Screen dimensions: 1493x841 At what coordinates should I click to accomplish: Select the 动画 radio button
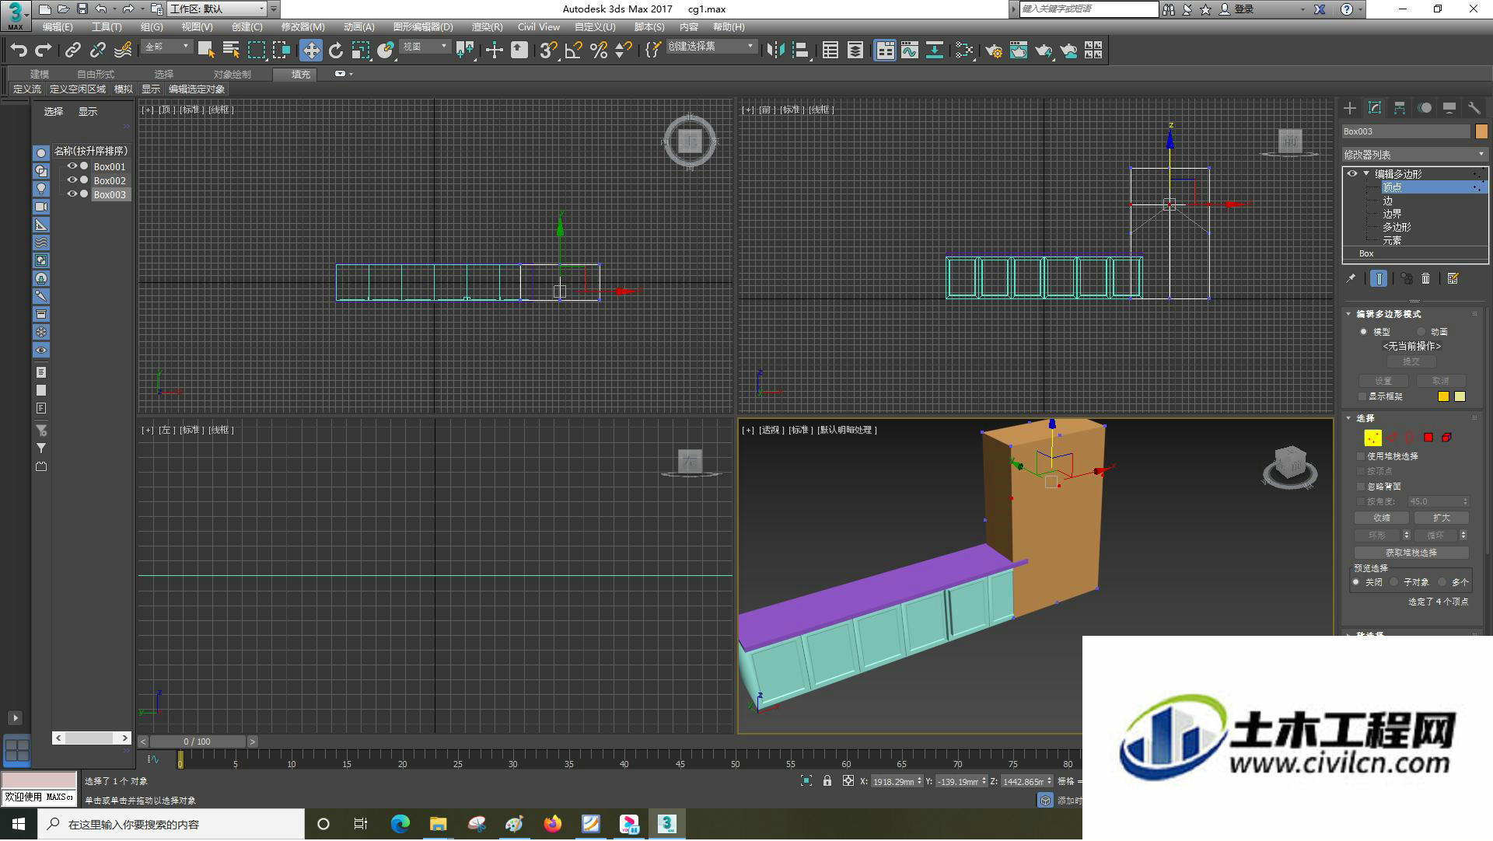(1421, 332)
